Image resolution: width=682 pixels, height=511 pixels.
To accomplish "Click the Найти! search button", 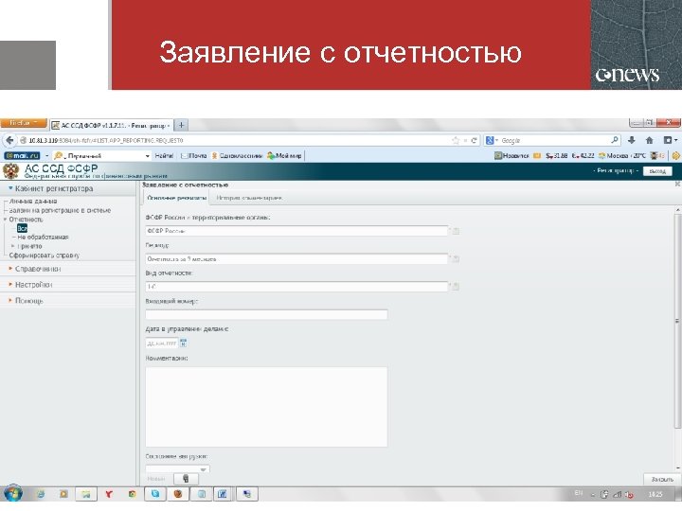I will point(164,155).
